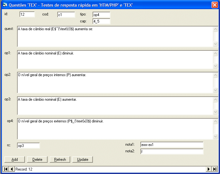
Task: Focus the id field containing 12
Action: 27,14
